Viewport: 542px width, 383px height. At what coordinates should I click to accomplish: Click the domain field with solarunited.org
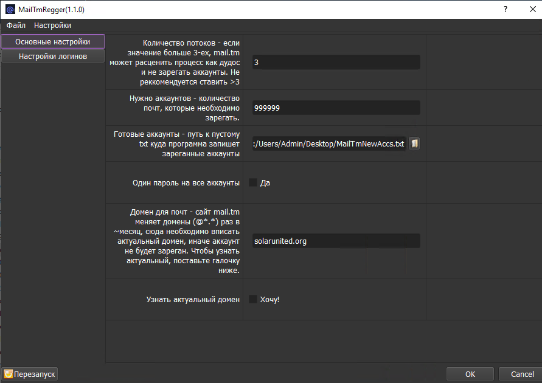(x=336, y=241)
